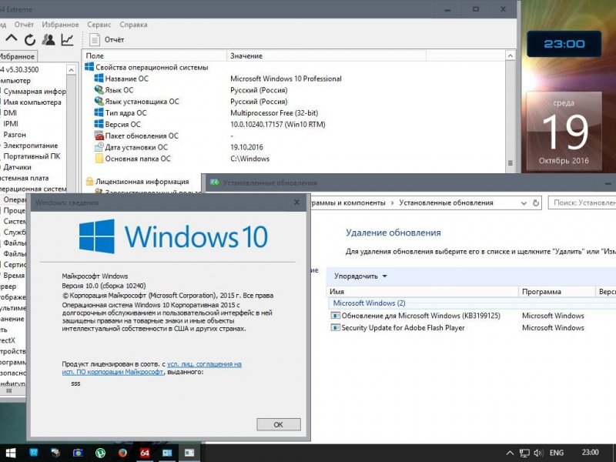
Task: Click the globe icon beside Язык установщика ОС
Action: coord(99,102)
